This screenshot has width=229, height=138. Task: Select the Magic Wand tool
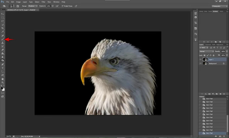(x=3, y=25)
